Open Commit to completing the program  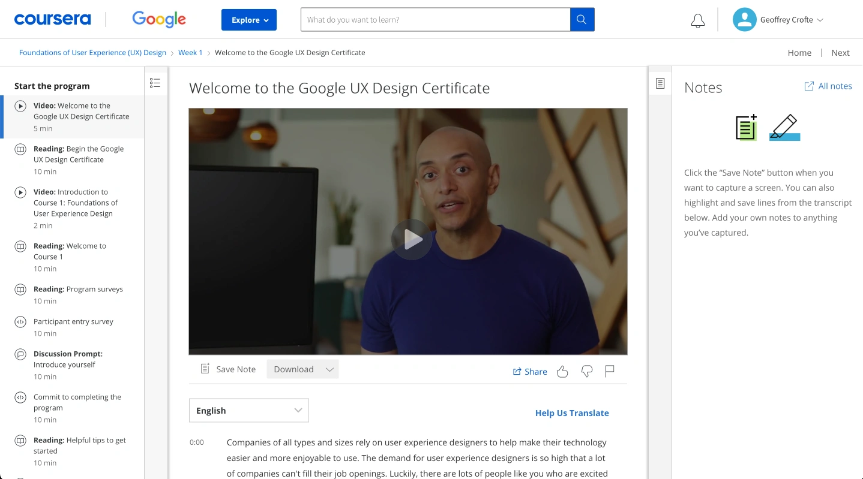(x=72, y=408)
